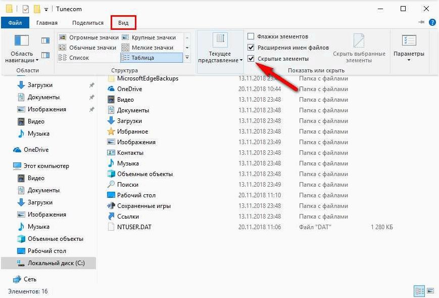Select the NTUSER.DAT file icon
This screenshot has height=298, width=439.
(x=111, y=227)
